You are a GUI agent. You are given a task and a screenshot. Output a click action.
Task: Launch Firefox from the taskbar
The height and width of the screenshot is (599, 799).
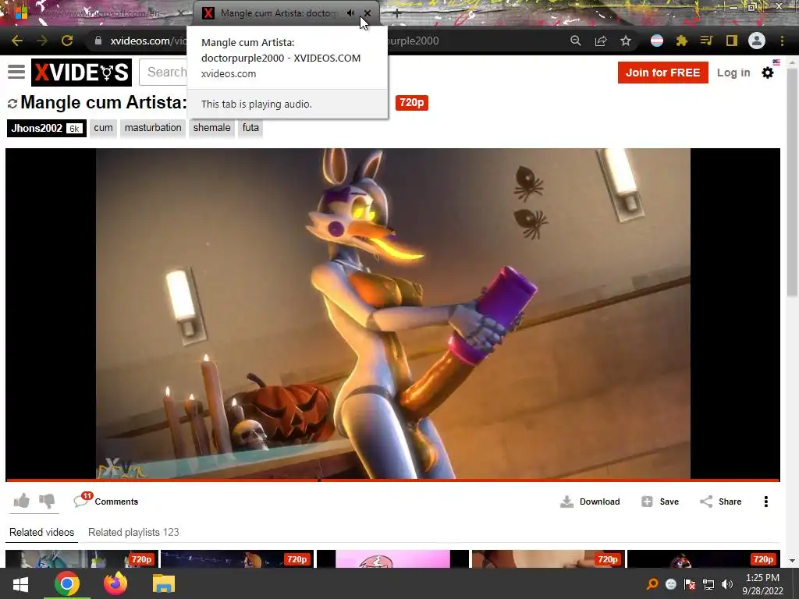point(115,583)
